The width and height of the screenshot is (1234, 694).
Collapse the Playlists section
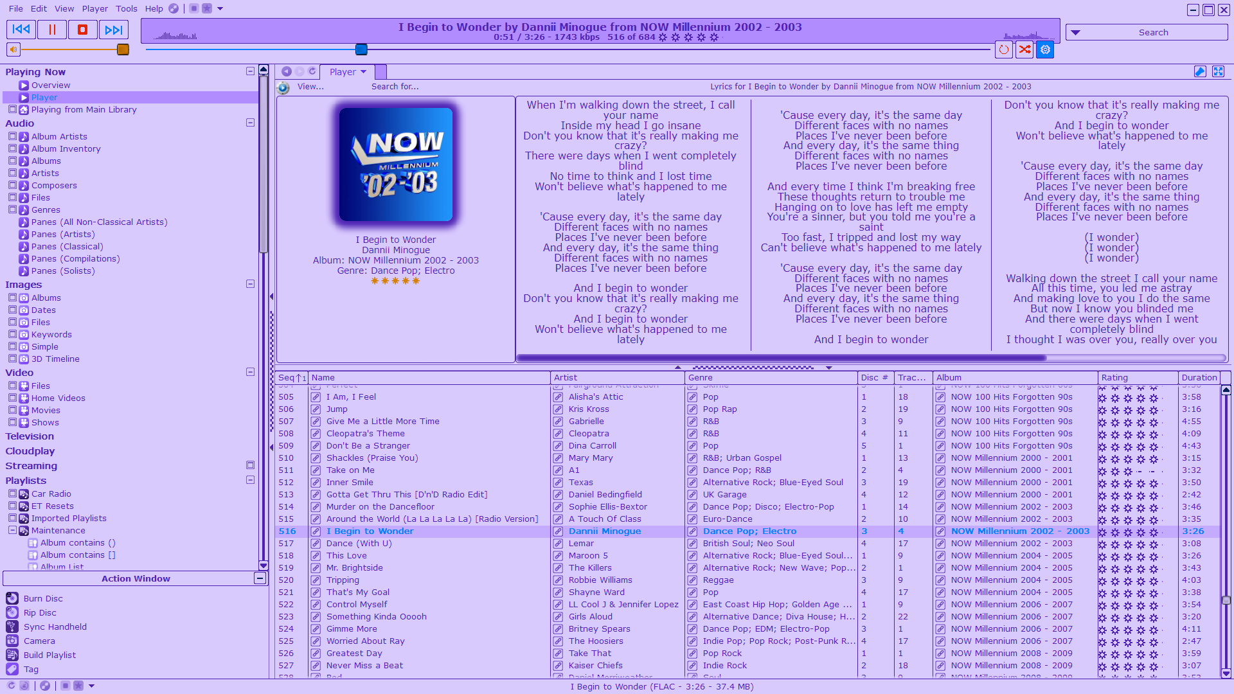click(x=250, y=480)
